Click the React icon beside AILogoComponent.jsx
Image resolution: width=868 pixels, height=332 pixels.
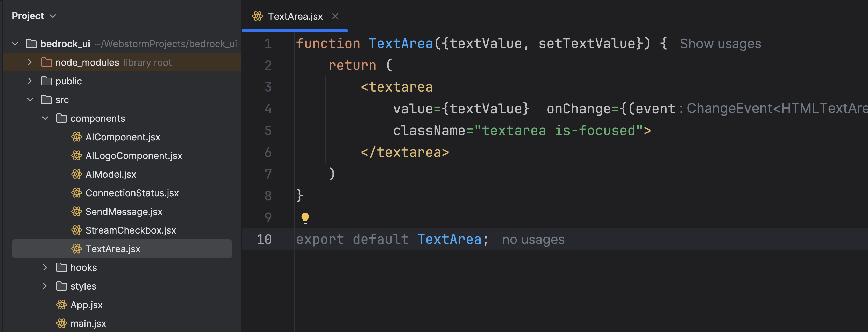point(76,156)
